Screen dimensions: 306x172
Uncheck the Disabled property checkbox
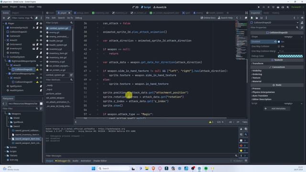[x=279, y=42]
